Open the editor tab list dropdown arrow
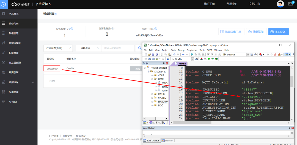297x145 pixels. (x=289, y=63)
